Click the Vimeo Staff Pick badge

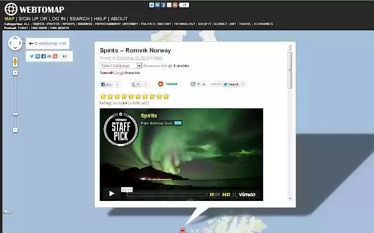pos(121,129)
